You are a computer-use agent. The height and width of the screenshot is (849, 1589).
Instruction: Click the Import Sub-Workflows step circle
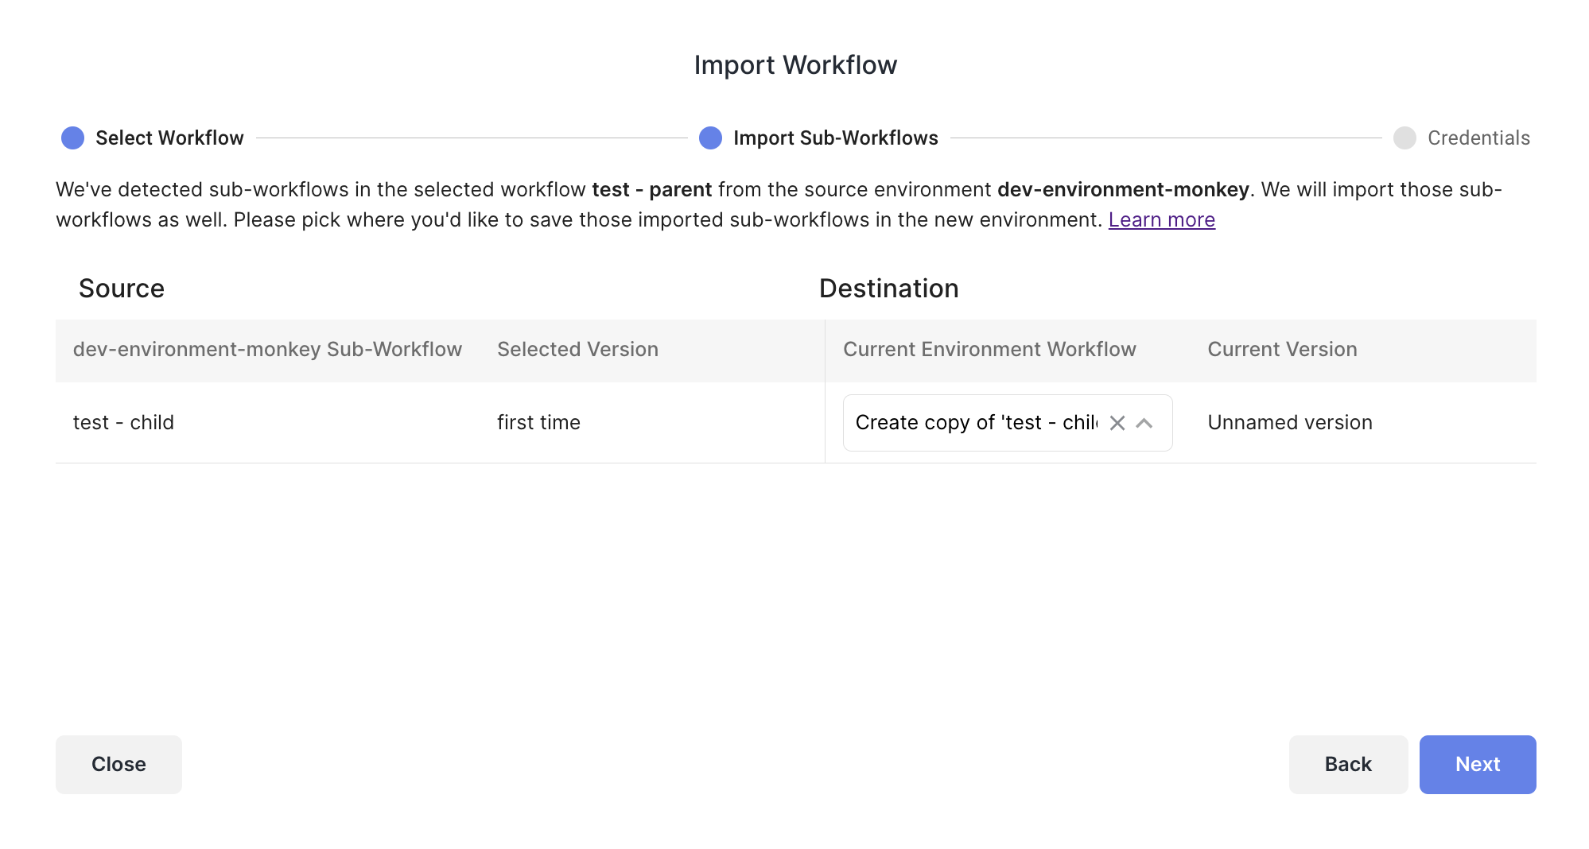click(x=710, y=138)
